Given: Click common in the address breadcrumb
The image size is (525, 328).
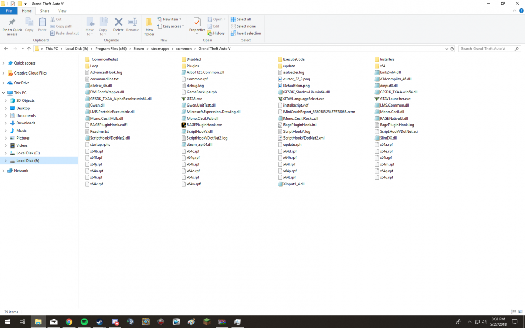Looking at the screenshot, I should pyautogui.click(x=184, y=49).
